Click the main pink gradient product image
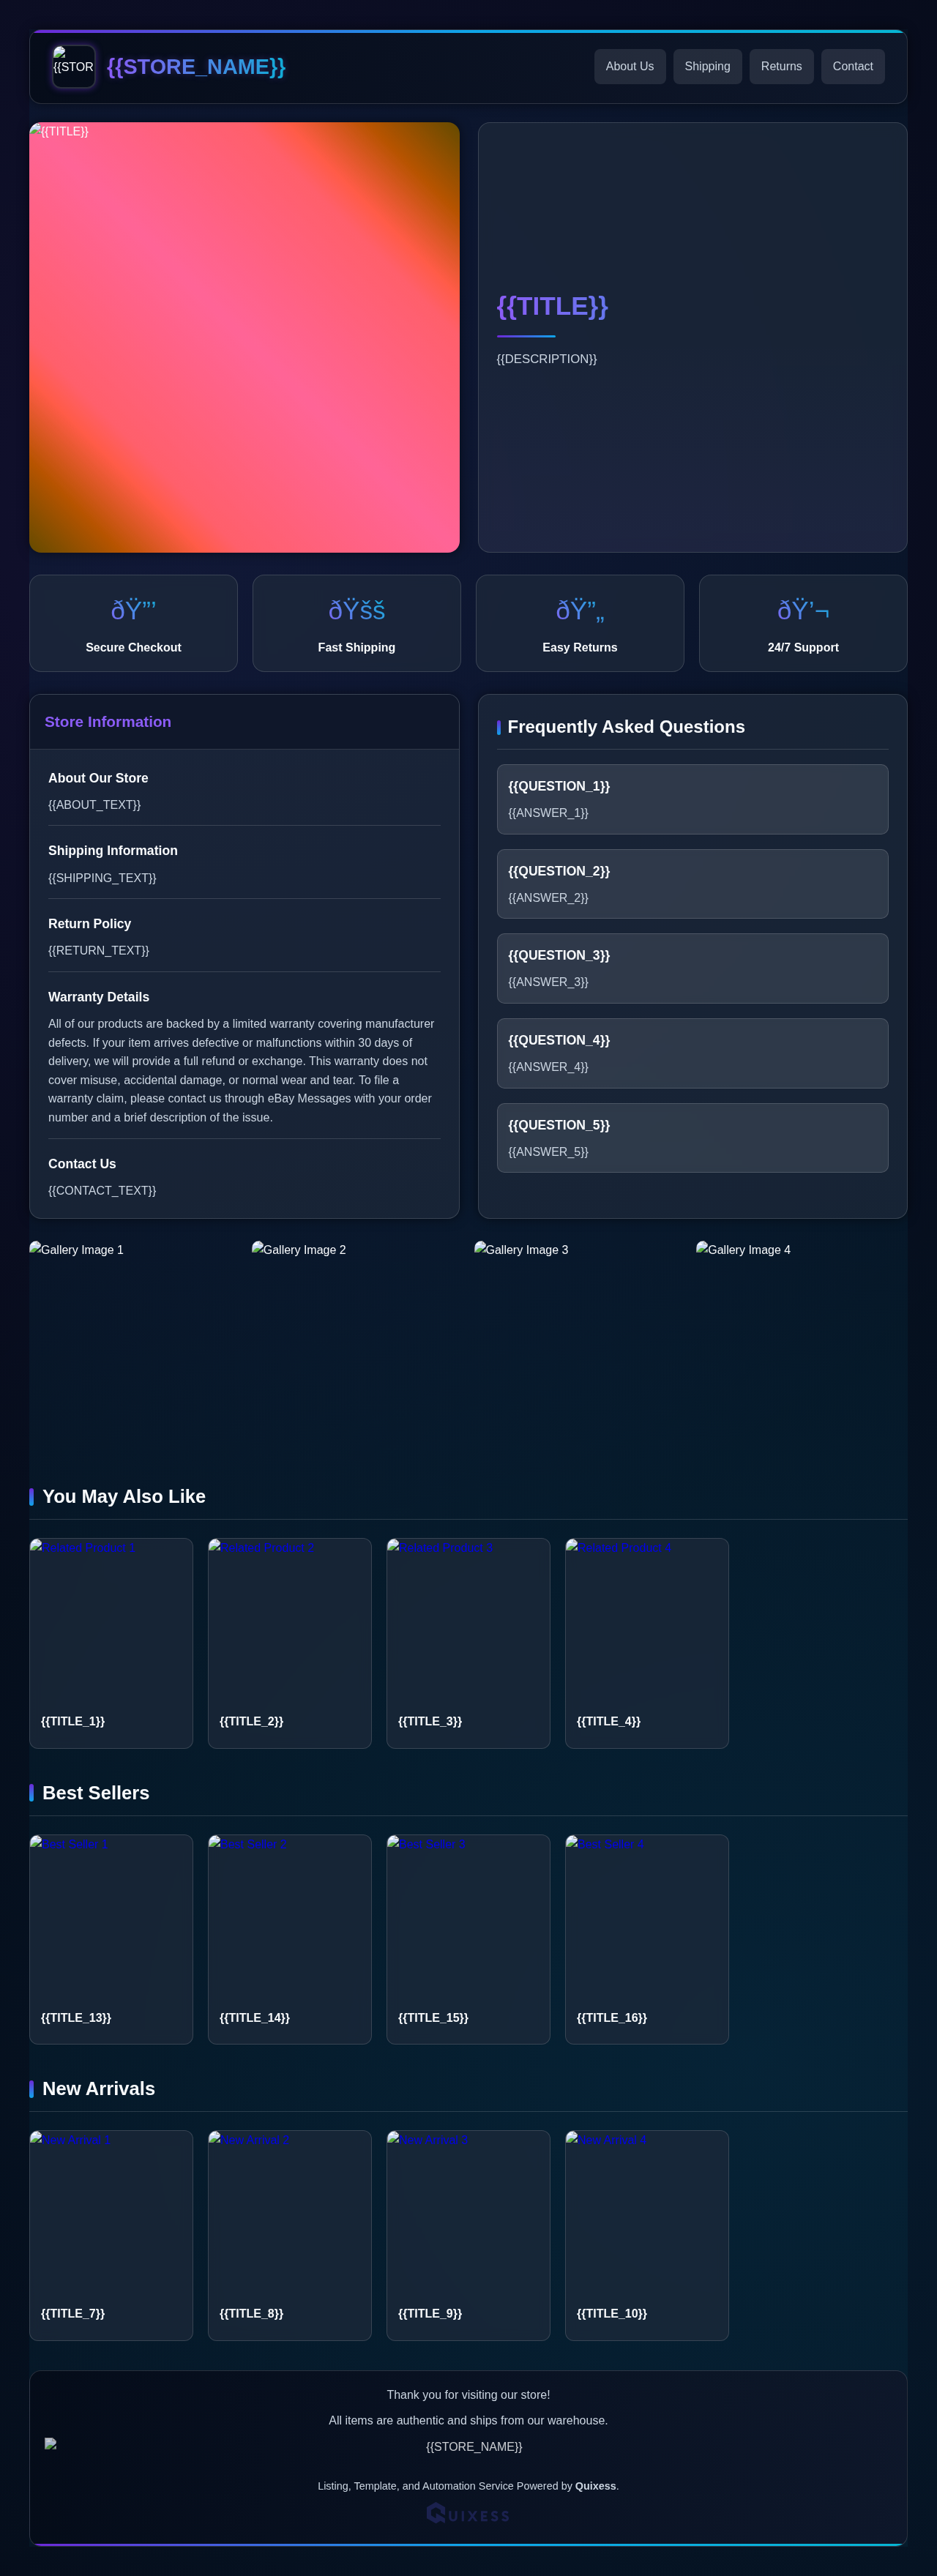Viewport: 937px width, 2576px height. point(244,338)
